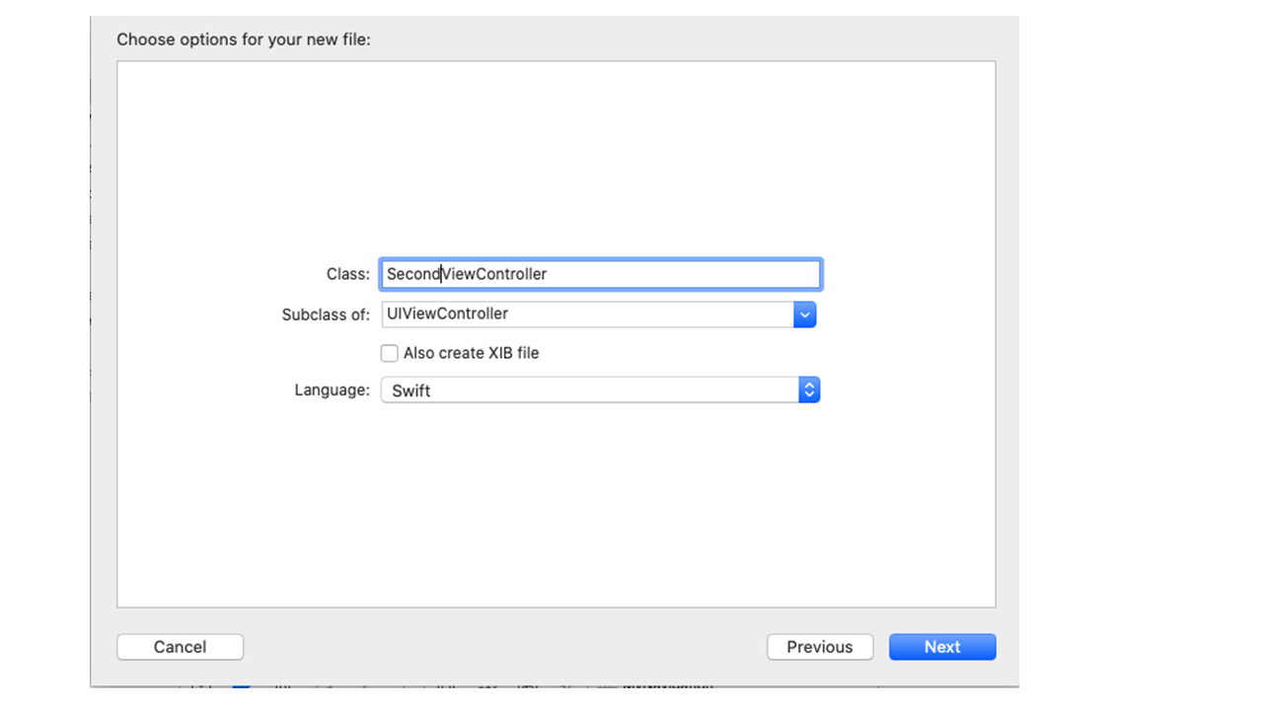Image resolution: width=1263 pixels, height=710 pixels.
Task: Click the word Second in Class field
Action: point(412,274)
